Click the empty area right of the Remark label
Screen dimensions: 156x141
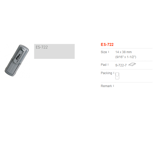pos(134,86)
